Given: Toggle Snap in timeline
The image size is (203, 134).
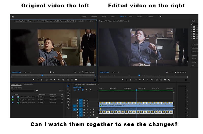Looking at the screenshot, I should [79, 90].
